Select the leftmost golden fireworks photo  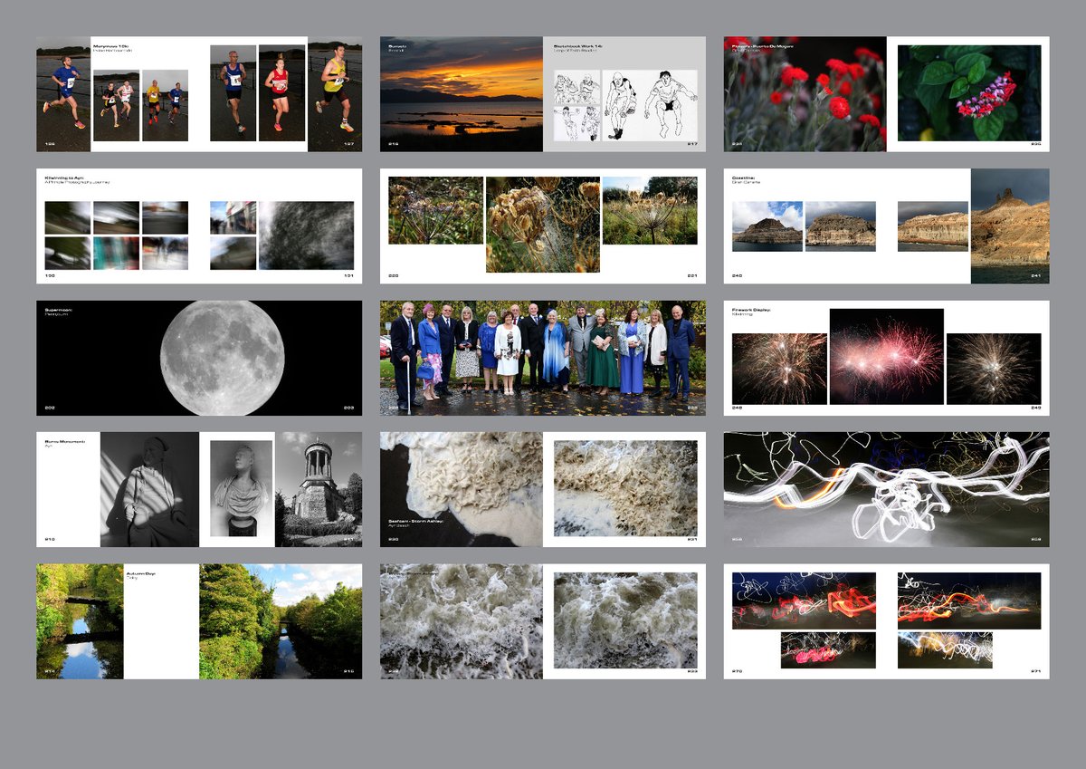[779, 369]
